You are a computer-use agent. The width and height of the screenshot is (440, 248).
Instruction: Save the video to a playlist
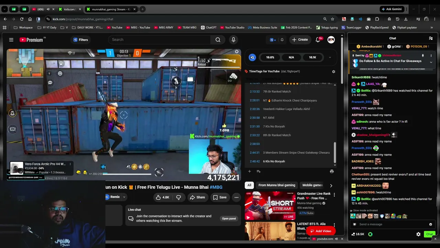click(220, 197)
